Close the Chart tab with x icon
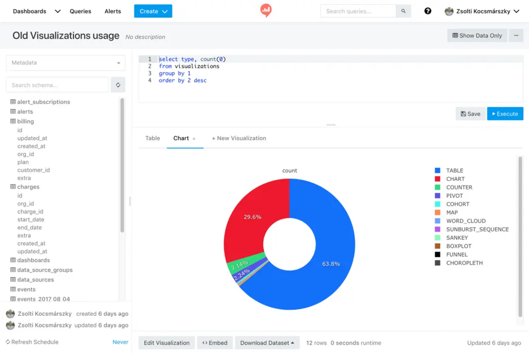Screen dimensions: 529x353 tap(194, 139)
